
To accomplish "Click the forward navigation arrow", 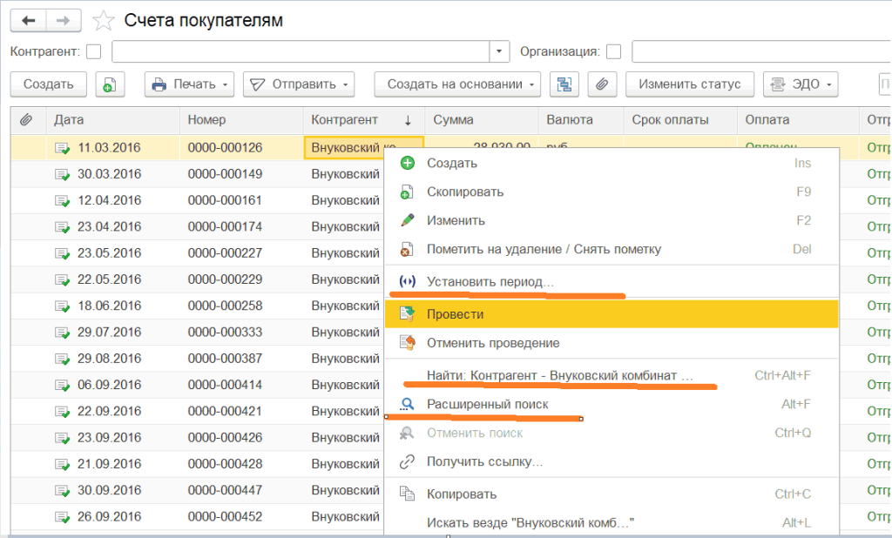I will (x=63, y=20).
